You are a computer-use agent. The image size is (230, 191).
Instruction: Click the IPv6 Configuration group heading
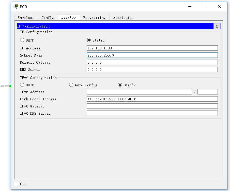[x=38, y=78]
